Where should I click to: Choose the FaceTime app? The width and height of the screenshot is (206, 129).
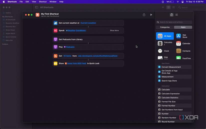(x=183, y=58)
